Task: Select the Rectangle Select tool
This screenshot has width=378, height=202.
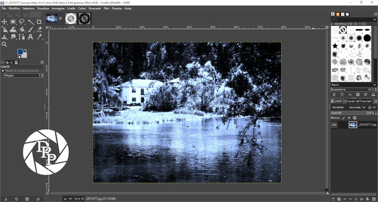Action: [x=13, y=22]
